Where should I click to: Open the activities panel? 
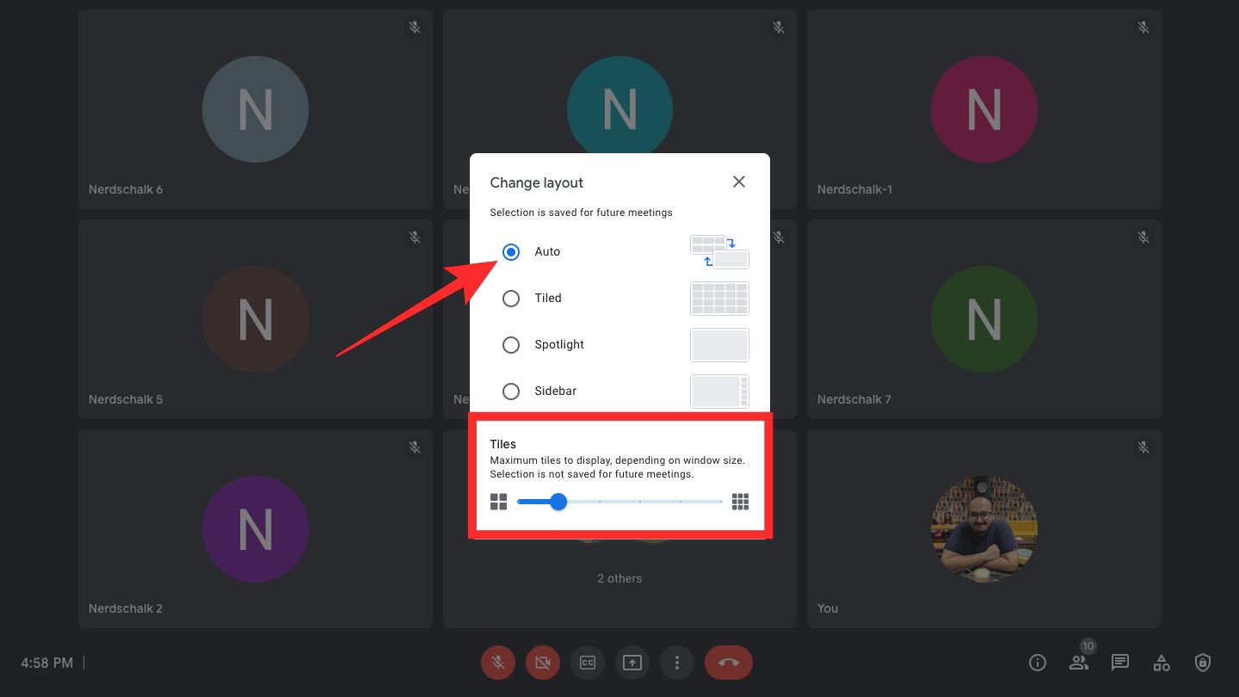(1161, 663)
